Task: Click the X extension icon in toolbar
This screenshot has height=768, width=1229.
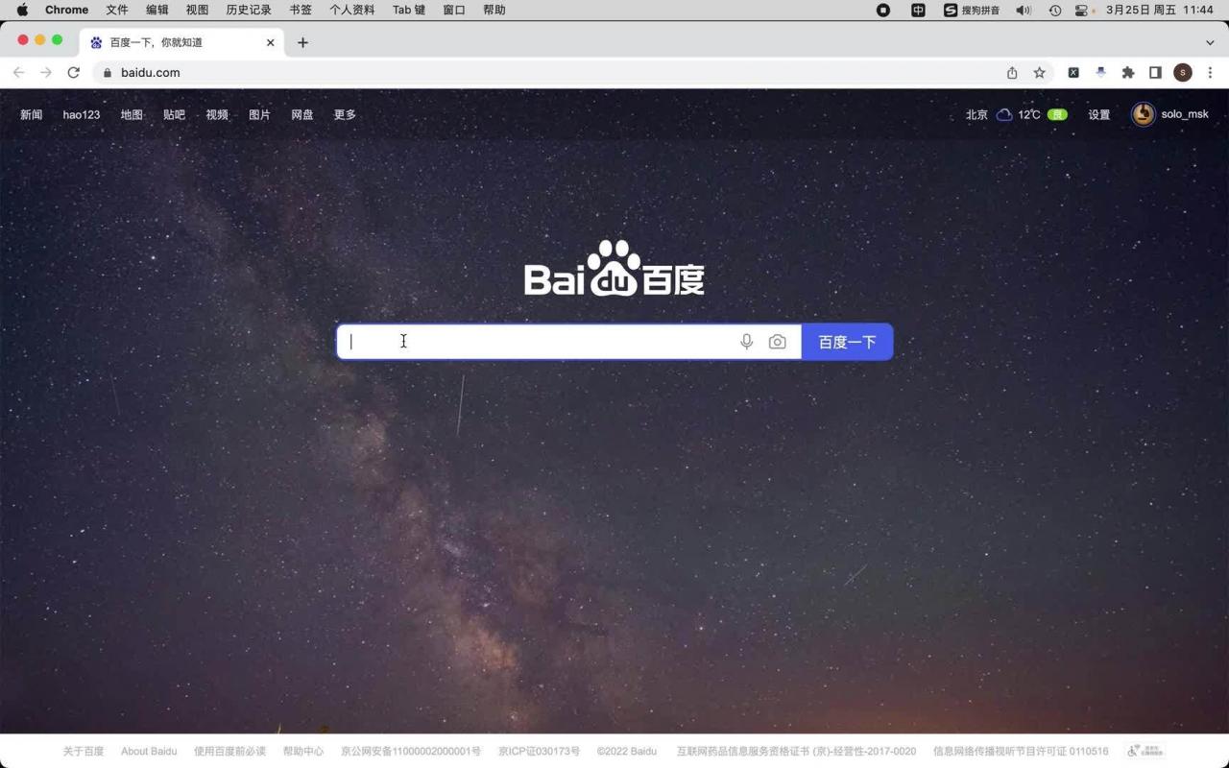Action: 1073,73
